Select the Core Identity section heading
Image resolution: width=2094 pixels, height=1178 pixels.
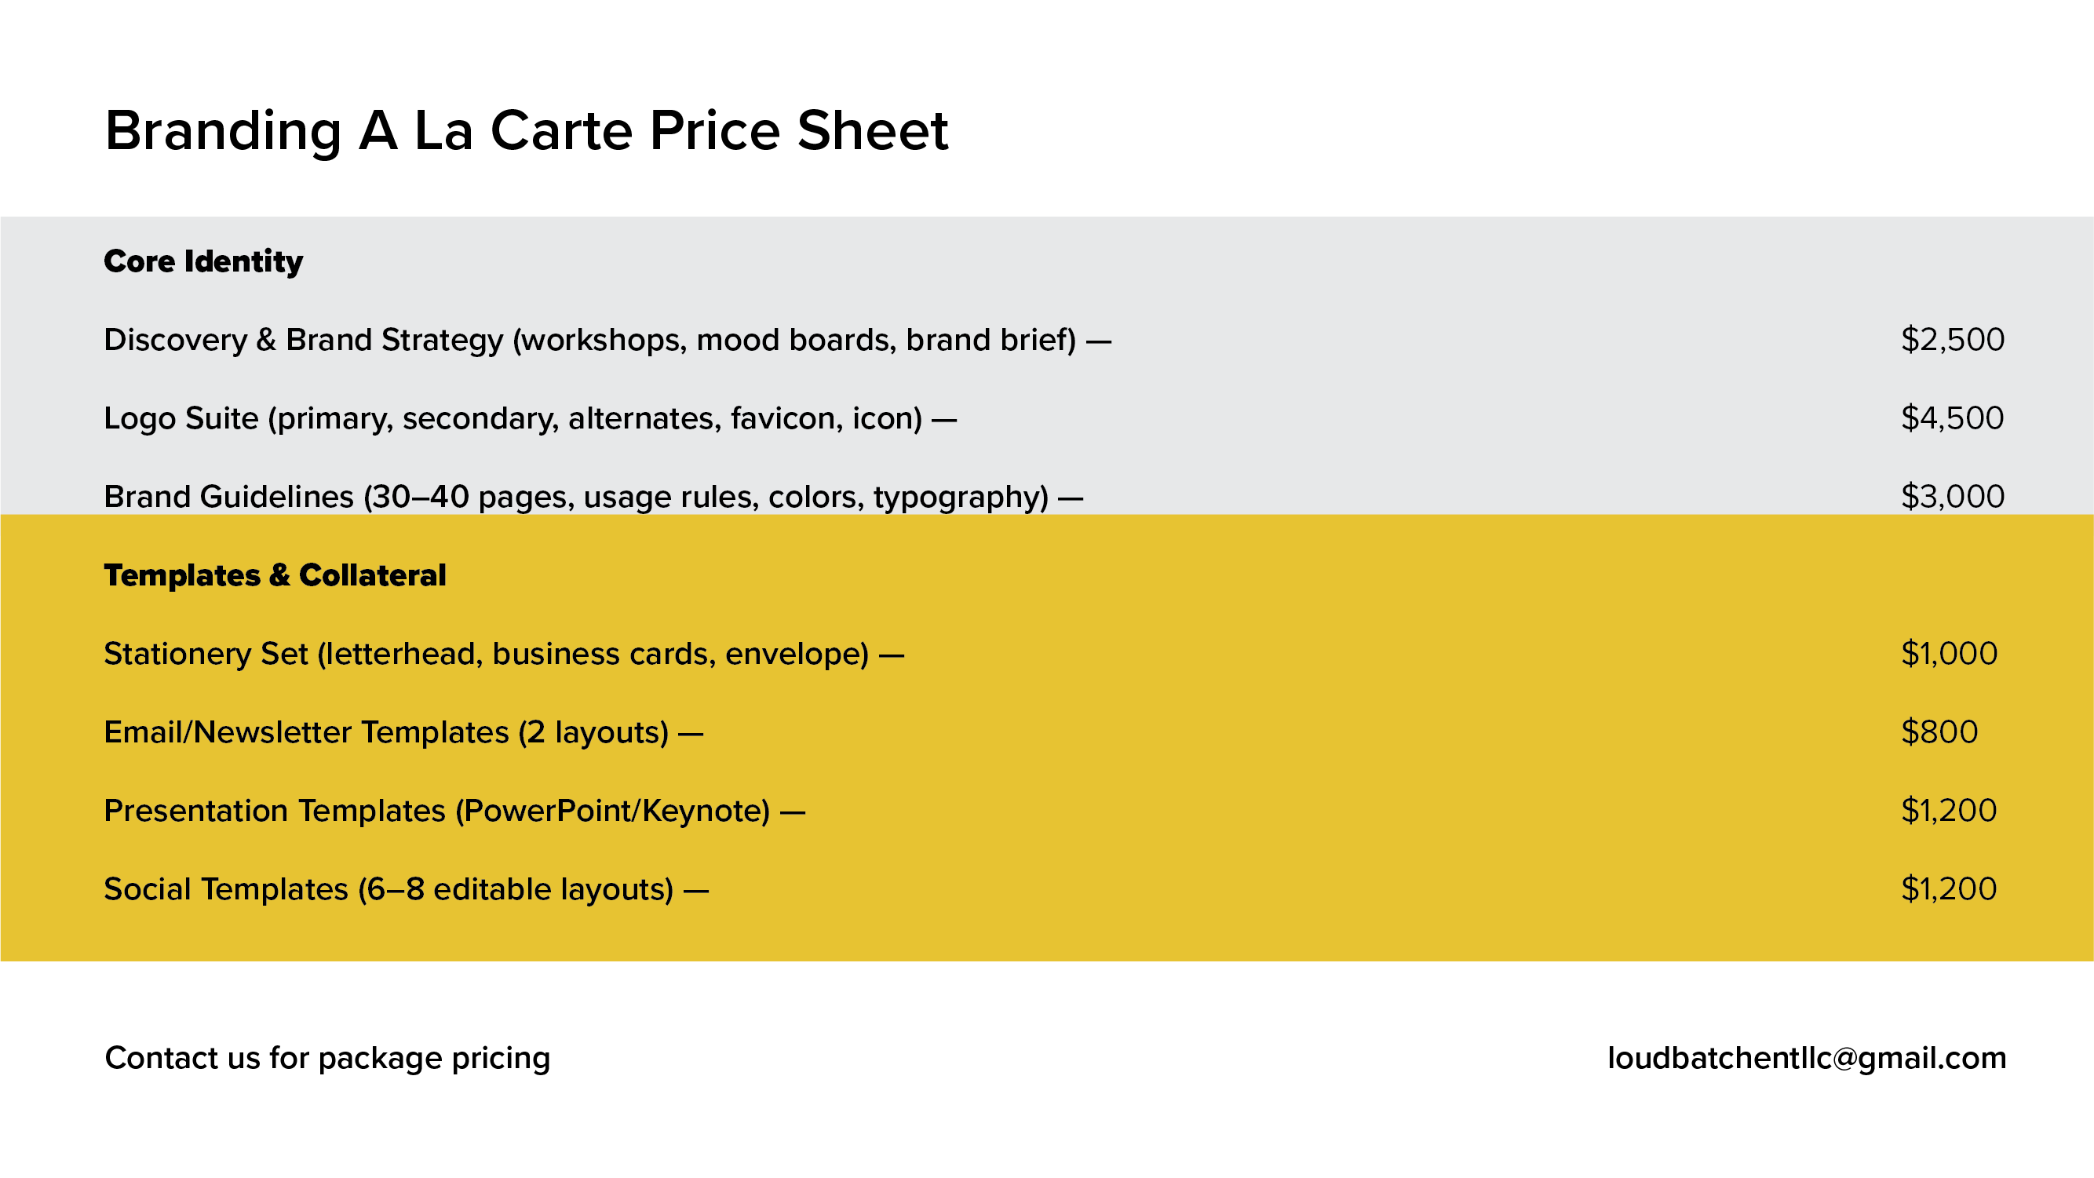203,261
